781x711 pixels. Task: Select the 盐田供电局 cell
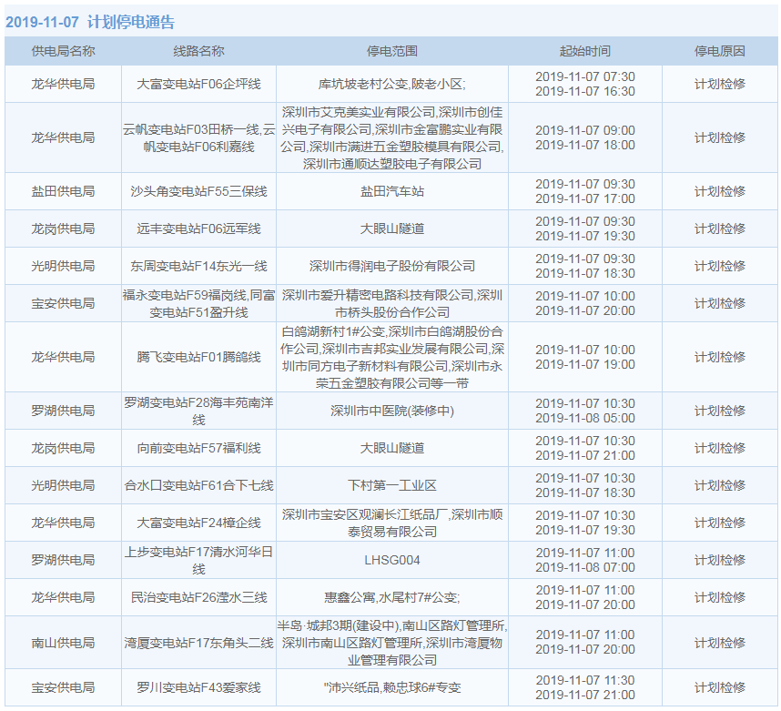coord(63,191)
